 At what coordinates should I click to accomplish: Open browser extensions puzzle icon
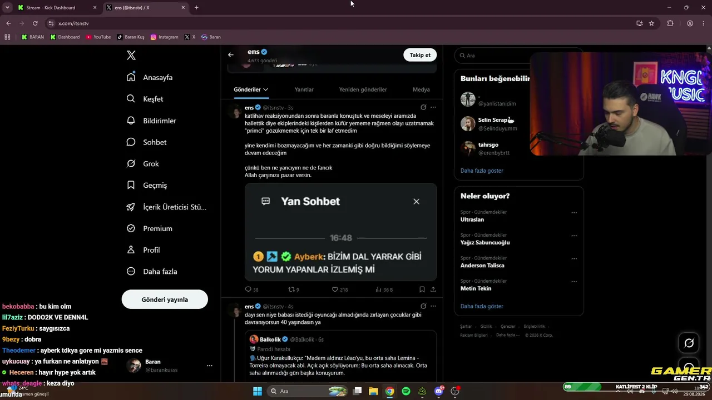point(670,23)
